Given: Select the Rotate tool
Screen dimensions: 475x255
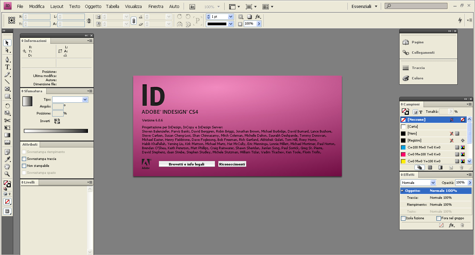Looking at the screenshot, I should 7,106.
